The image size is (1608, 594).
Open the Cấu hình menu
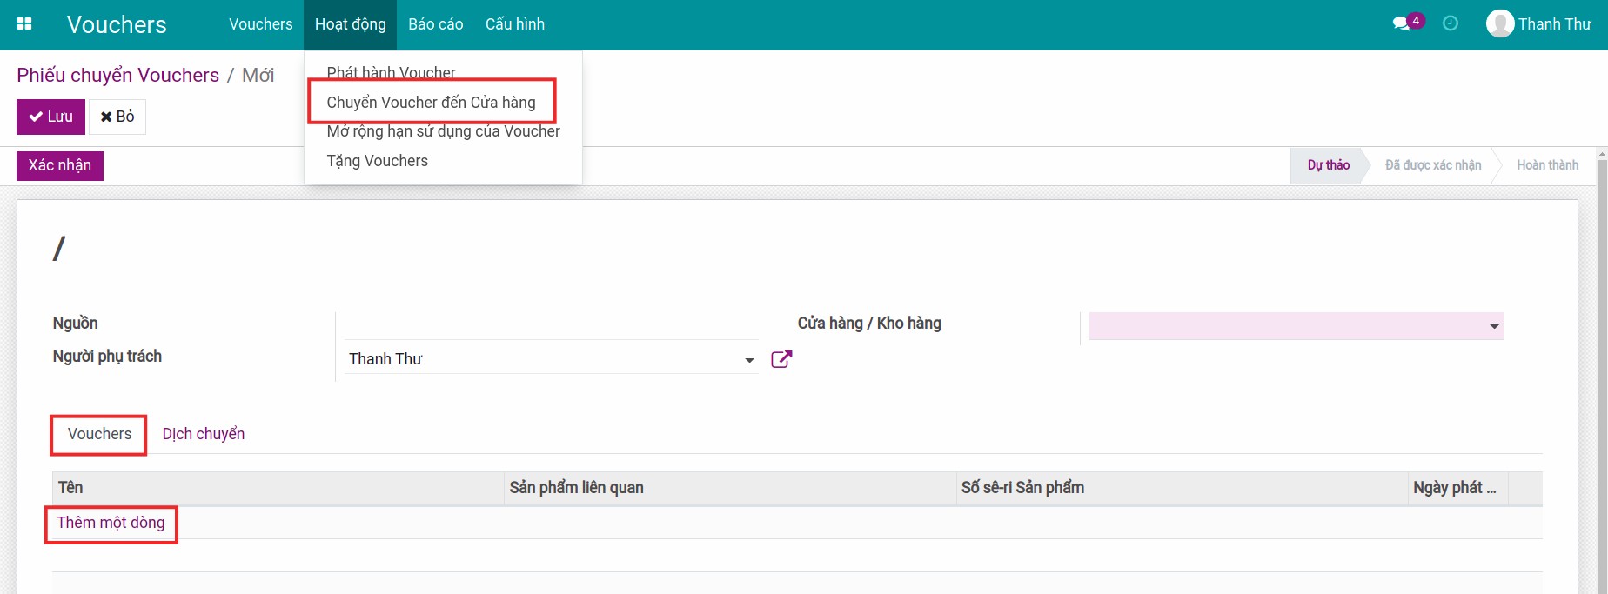tap(515, 24)
